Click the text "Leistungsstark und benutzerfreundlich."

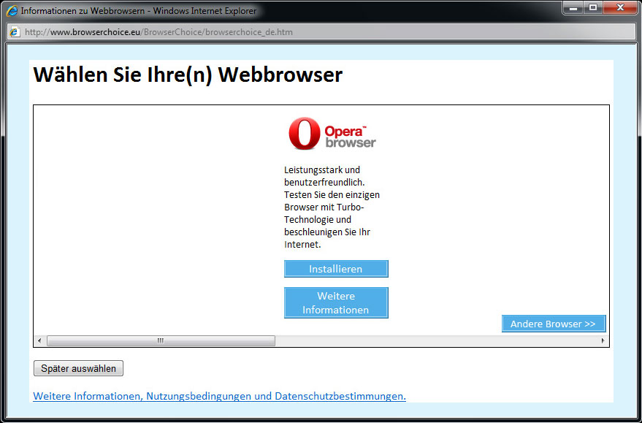(324, 176)
